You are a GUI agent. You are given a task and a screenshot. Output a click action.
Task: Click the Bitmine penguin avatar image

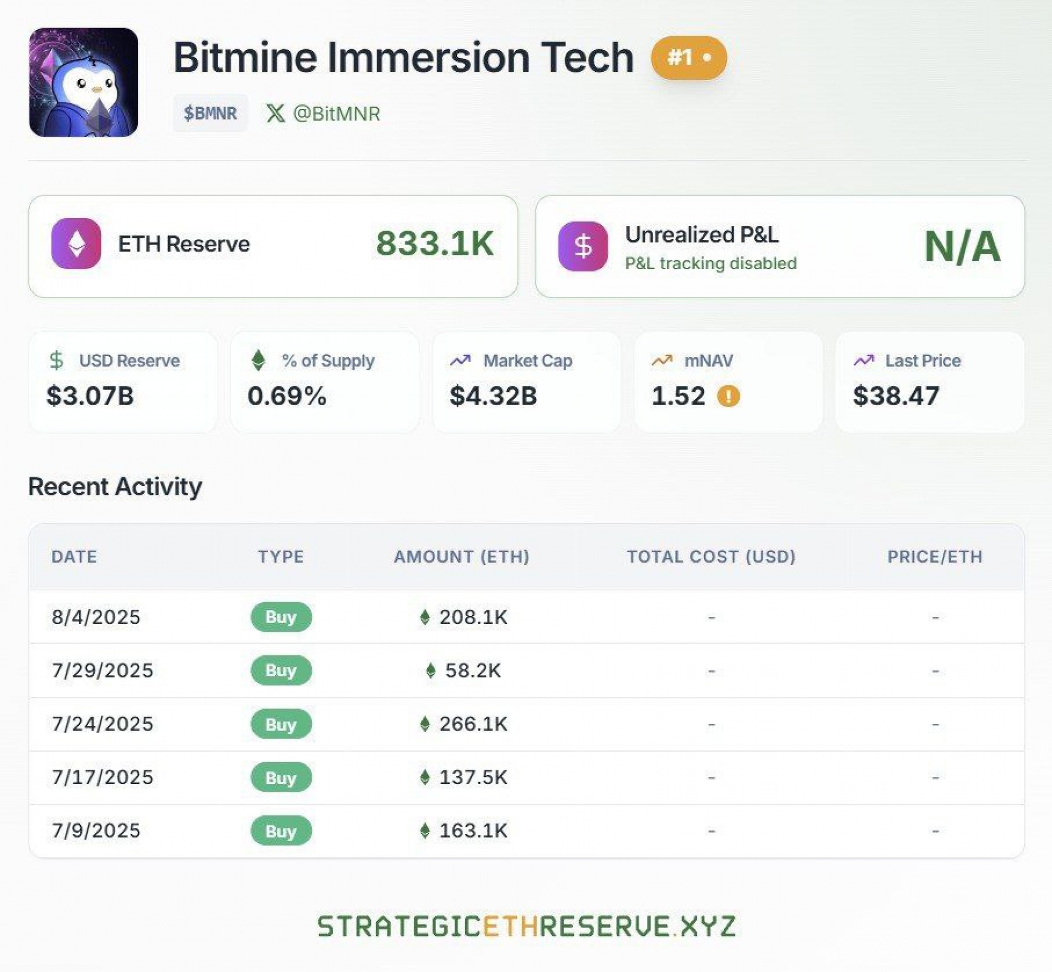(83, 82)
